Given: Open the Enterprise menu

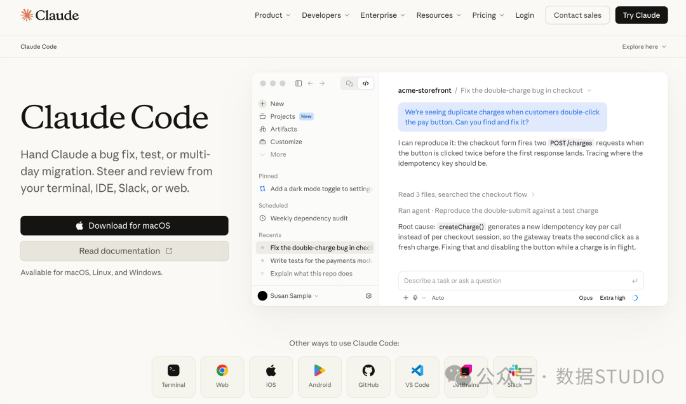Looking at the screenshot, I should pos(383,15).
